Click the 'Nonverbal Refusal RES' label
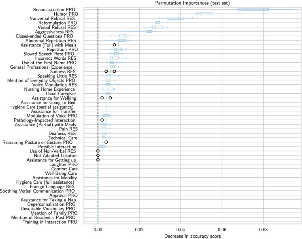Viewport: 302px width, 239px height. point(52,19)
